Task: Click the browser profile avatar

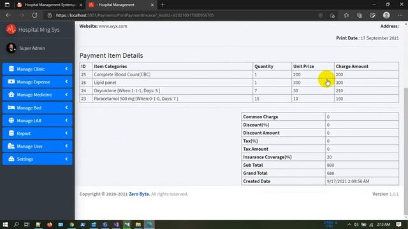Action: 386,15
